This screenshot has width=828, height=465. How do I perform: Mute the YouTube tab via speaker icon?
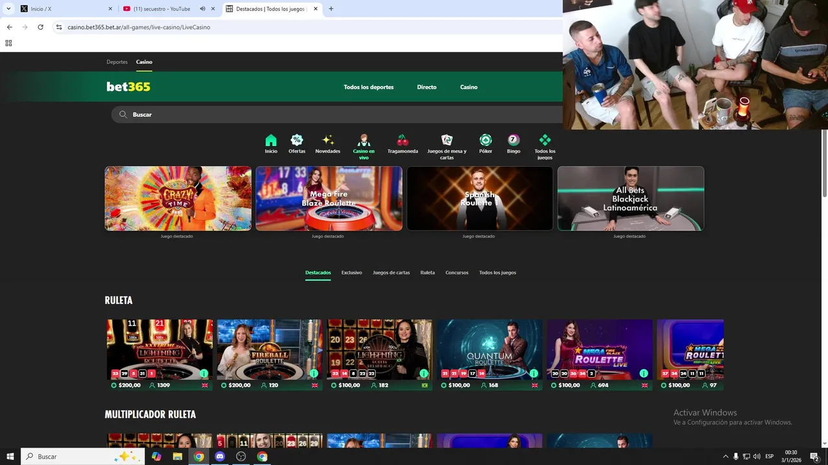pyautogui.click(x=202, y=9)
